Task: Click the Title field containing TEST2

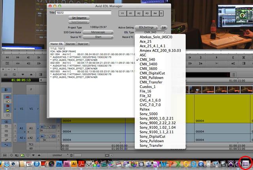Action: coord(83,13)
